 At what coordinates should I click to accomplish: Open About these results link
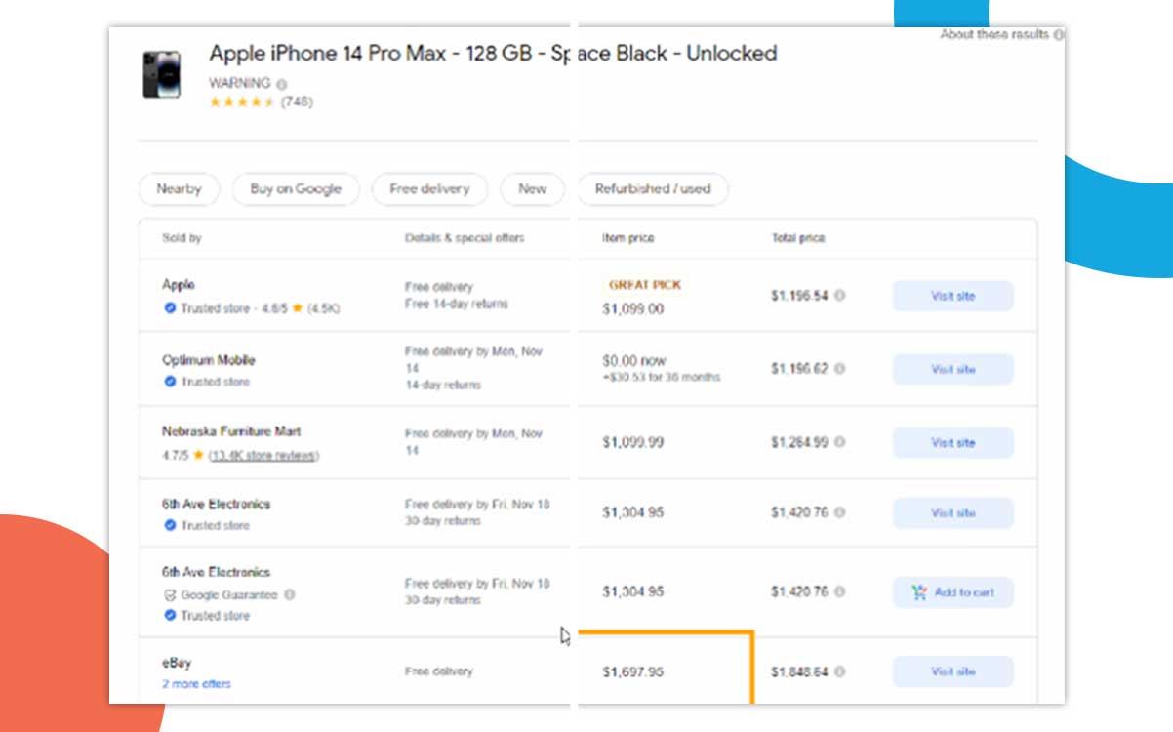1002,34
